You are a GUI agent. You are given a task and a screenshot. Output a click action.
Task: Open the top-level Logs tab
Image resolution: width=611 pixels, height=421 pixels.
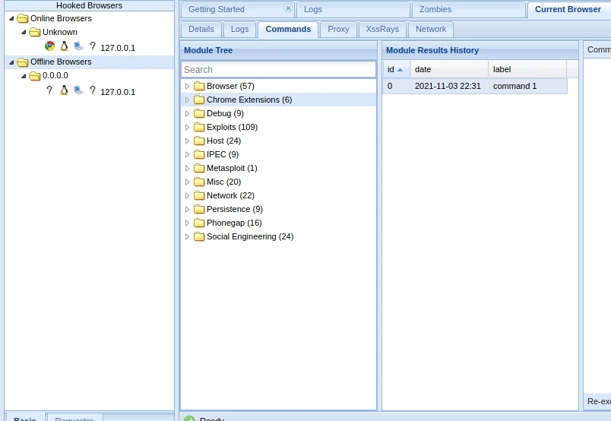click(x=353, y=10)
